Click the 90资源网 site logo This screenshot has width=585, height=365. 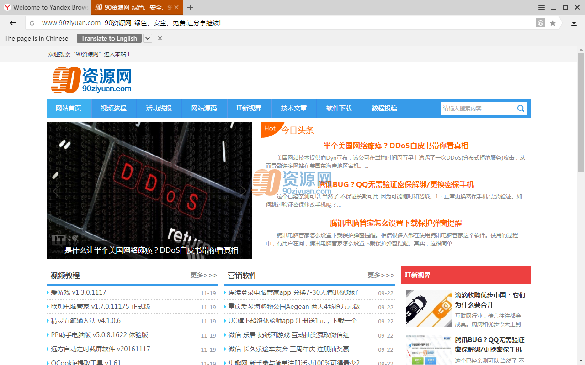91,80
